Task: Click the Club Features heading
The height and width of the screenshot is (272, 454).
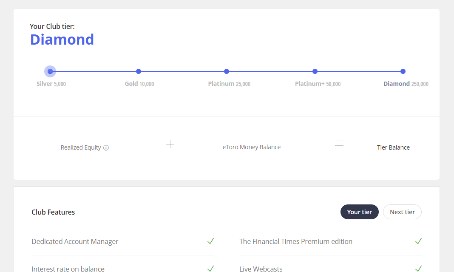Action: (53, 212)
